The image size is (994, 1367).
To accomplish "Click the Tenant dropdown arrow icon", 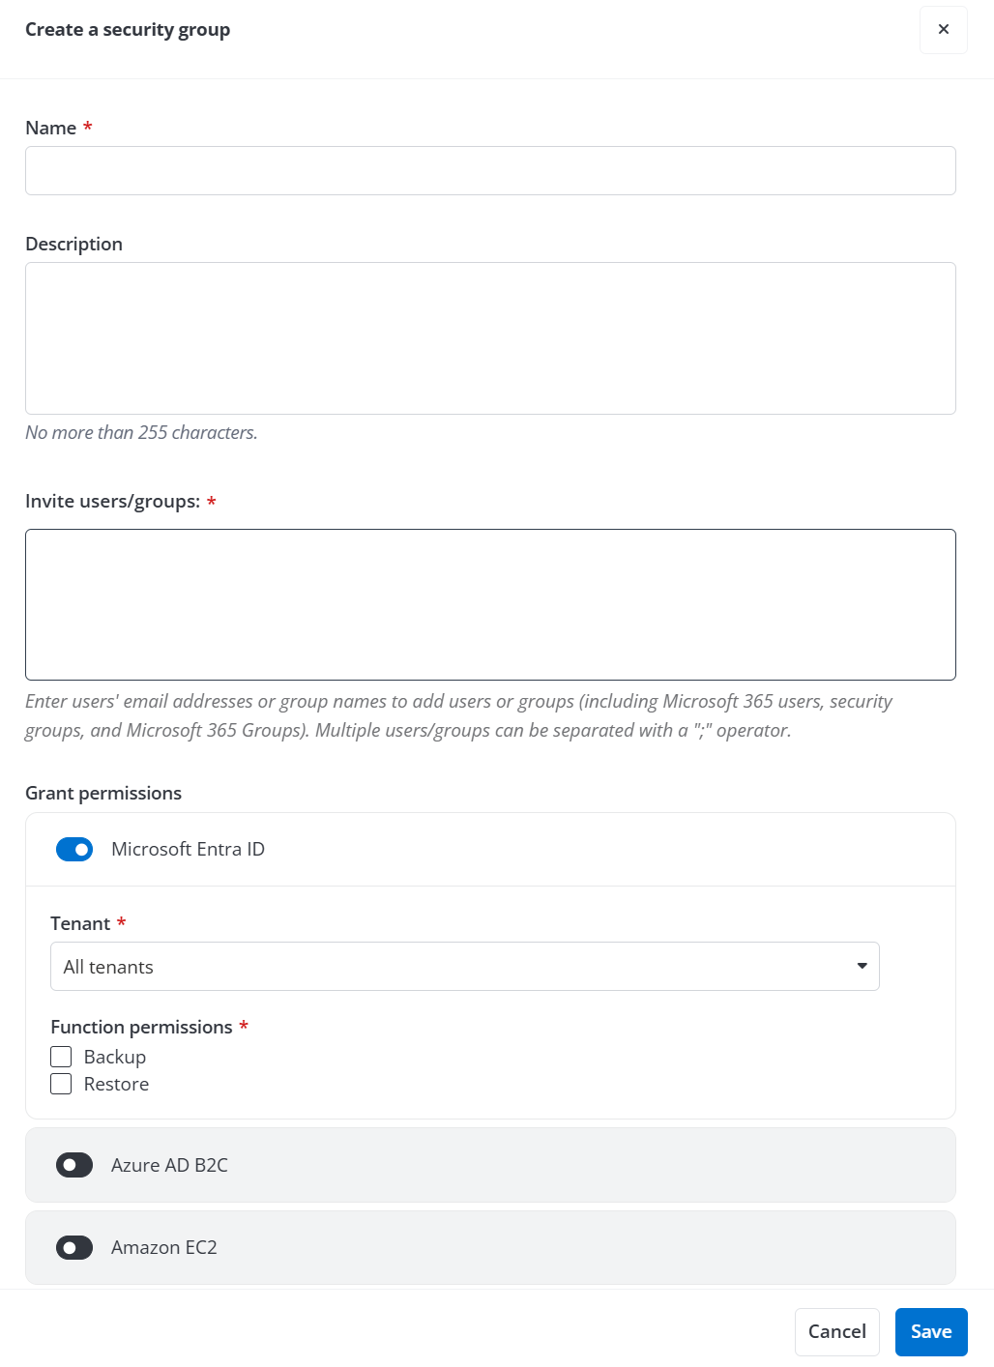I will tap(862, 966).
